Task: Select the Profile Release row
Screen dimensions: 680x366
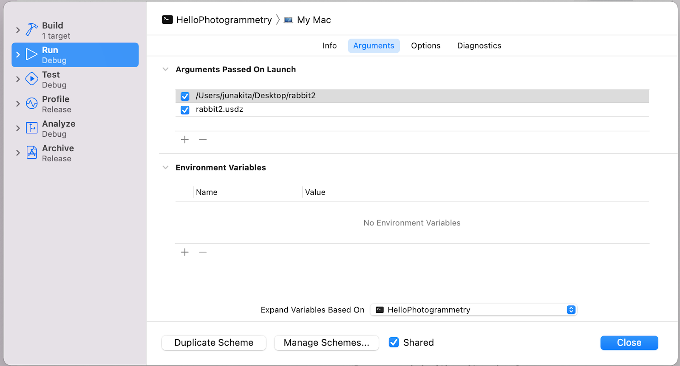Action: pos(75,104)
